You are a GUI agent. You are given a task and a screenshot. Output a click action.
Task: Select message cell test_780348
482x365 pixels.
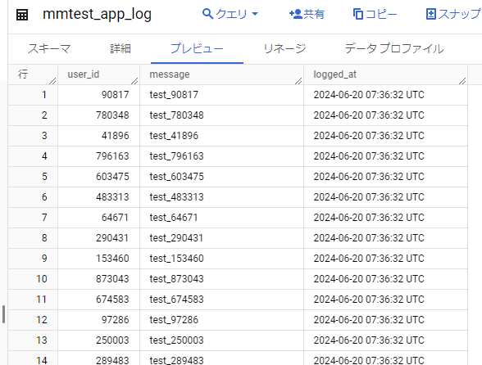point(176,115)
